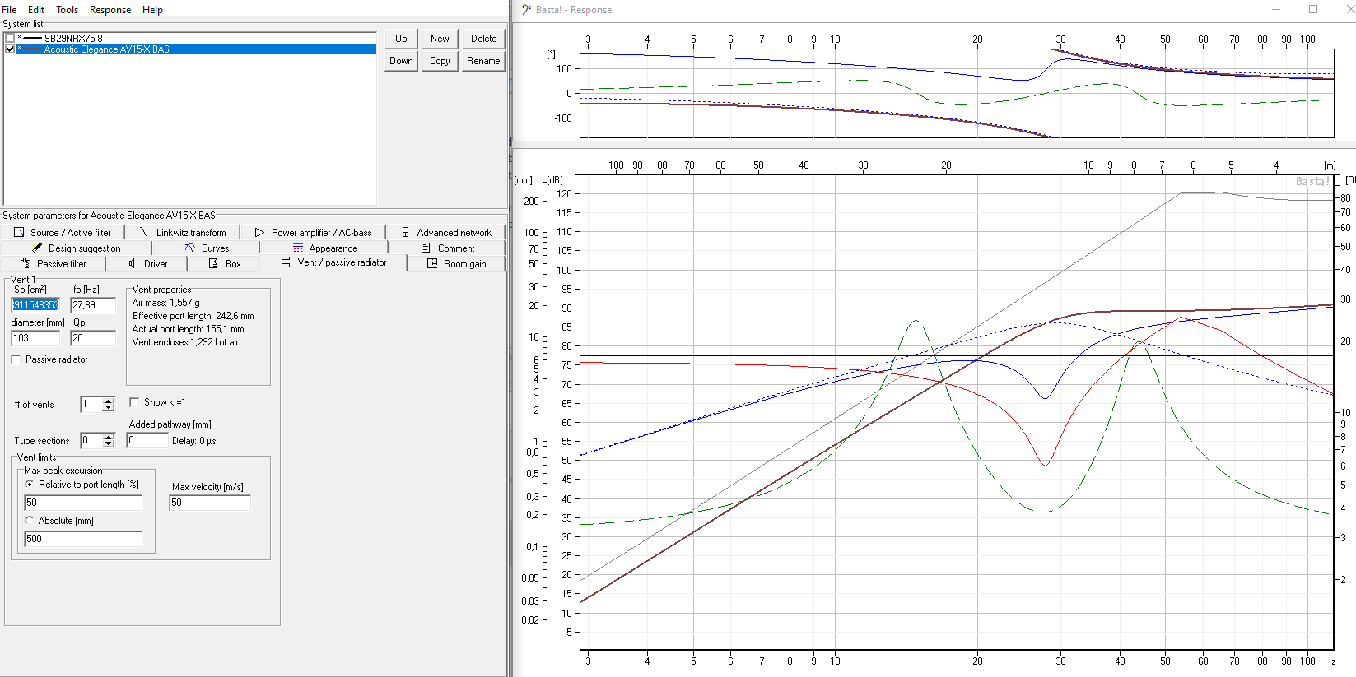Click the Added pathway [mm] field
This screenshot has width=1356, height=677.
(147, 440)
